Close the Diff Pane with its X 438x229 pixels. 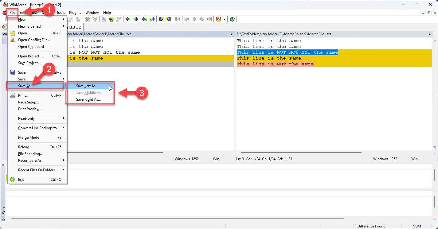tap(3, 165)
